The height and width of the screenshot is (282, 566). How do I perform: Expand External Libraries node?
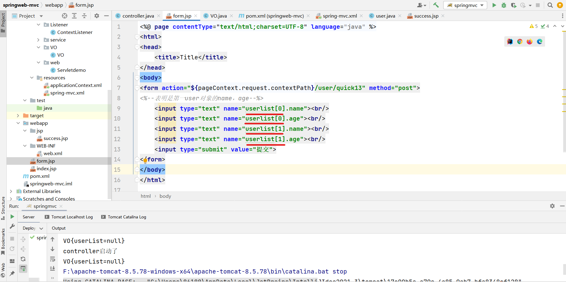[x=11, y=191]
